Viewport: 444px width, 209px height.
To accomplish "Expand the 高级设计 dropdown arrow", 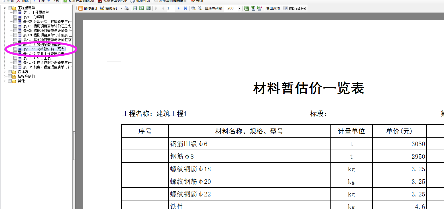I will (122, 8).
